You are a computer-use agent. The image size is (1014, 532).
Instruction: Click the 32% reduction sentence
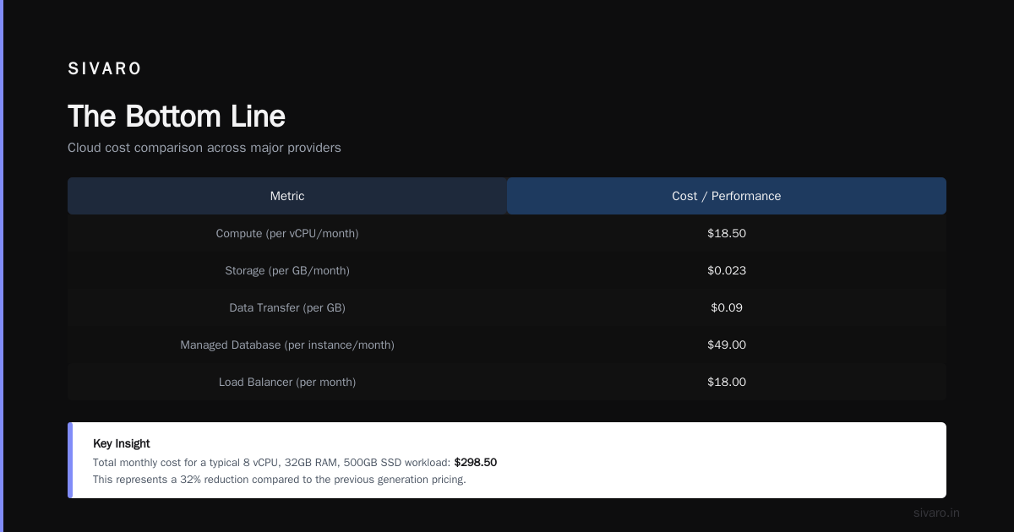coord(280,480)
